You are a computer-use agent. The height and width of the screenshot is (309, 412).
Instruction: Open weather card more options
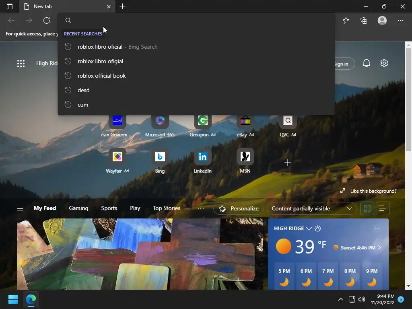click(x=377, y=228)
